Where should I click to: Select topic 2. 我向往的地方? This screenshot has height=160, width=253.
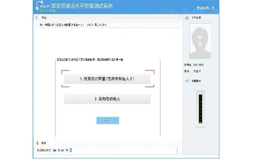[107, 99]
